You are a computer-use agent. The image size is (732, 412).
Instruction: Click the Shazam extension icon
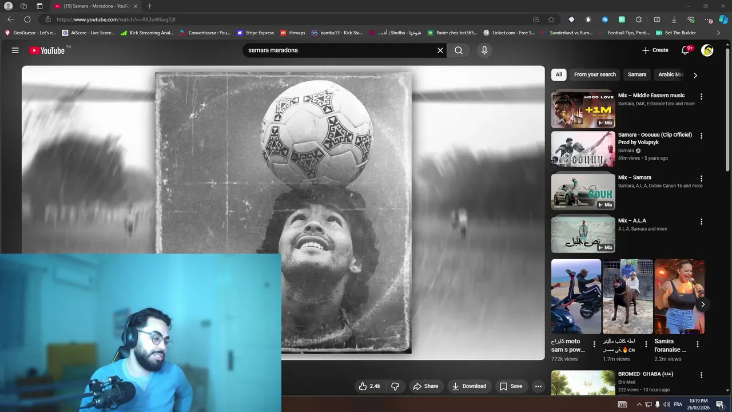605,19
